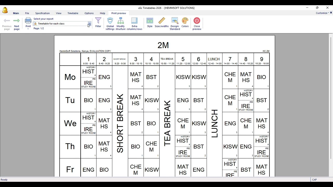This screenshot has height=187, width=333.
Task: Click the Page: 1/2 indicator
Action: pos(39,28)
